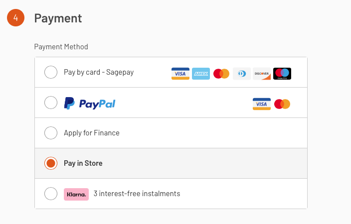Click the "Apply for Finance" label
Screen dimensions: 351x224
(x=92, y=133)
